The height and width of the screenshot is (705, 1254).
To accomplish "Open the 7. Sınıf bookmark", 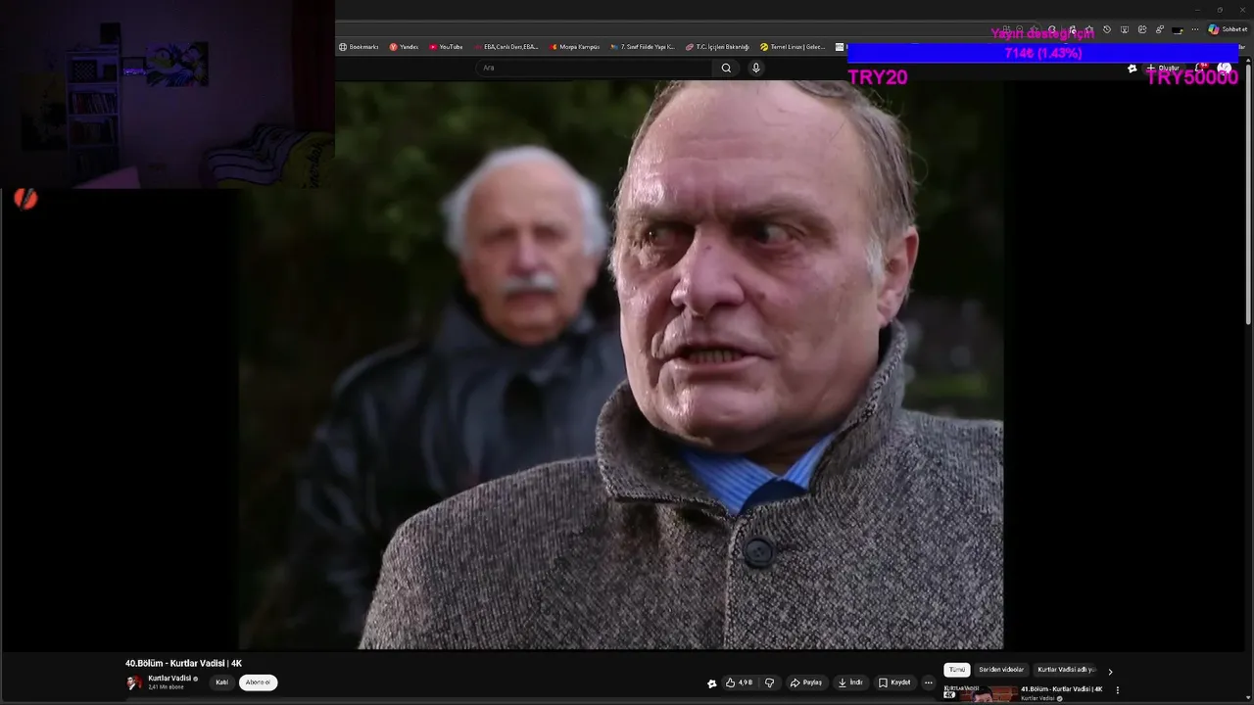I will (x=643, y=47).
